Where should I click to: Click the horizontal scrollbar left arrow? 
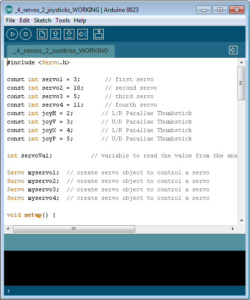8,229
